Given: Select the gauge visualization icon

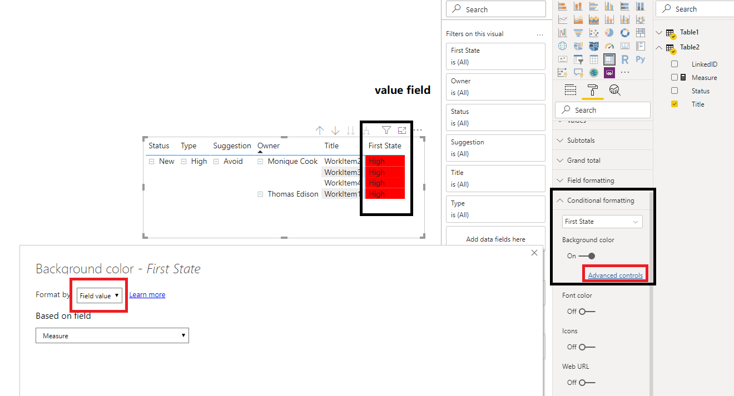Looking at the screenshot, I should [609, 46].
